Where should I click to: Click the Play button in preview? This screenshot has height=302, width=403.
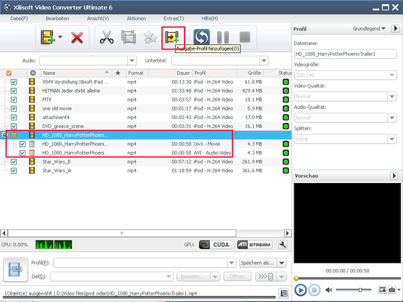point(300,290)
